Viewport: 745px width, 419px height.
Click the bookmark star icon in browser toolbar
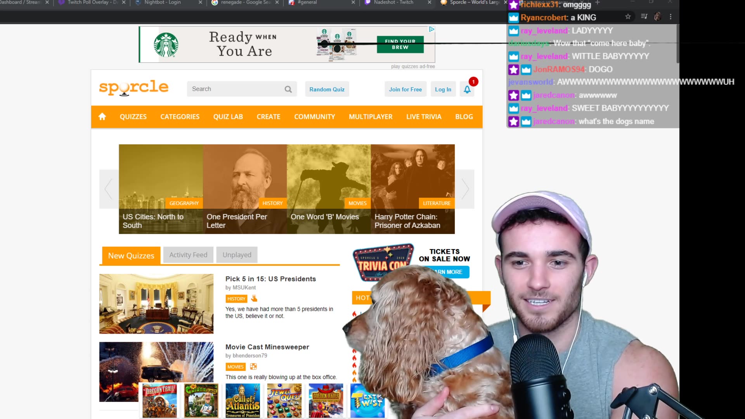coord(628,16)
